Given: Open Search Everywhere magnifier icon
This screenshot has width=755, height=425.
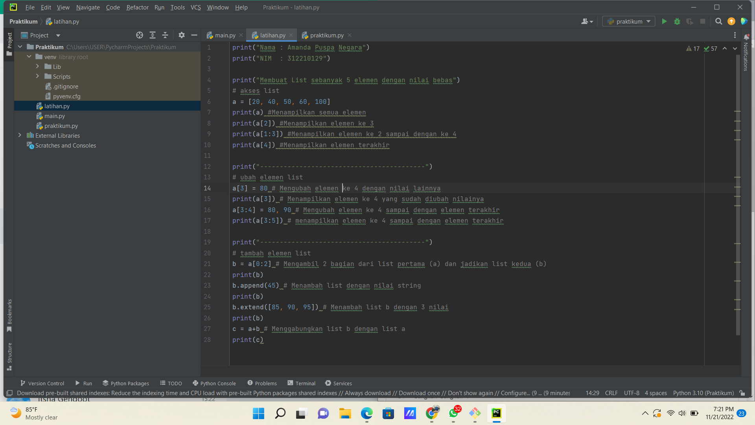Looking at the screenshot, I should point(718,21).
